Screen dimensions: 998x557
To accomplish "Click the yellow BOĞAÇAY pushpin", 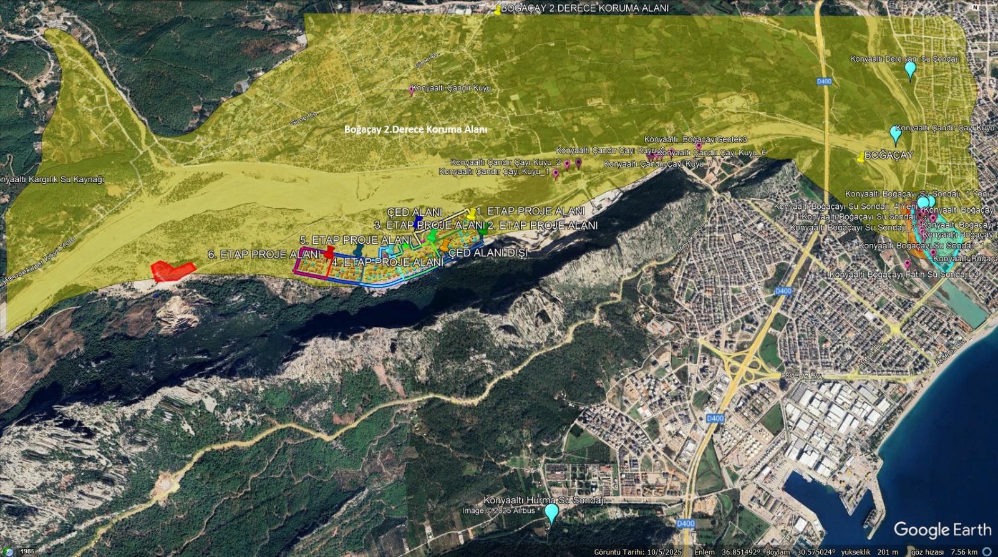I will point(861,157).
